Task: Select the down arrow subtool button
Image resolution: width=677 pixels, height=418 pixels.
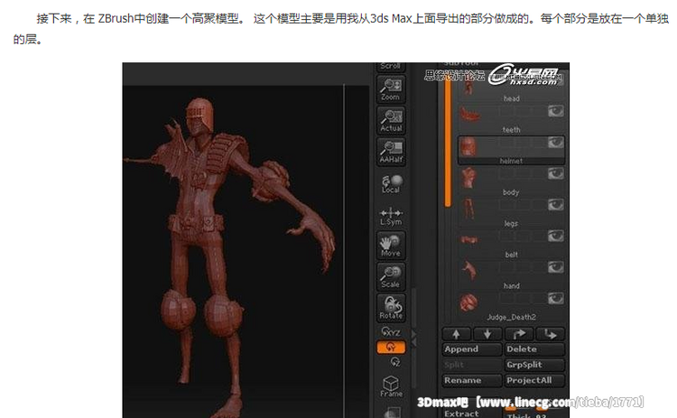Action: pyautogui.click(x=487, y=334)
